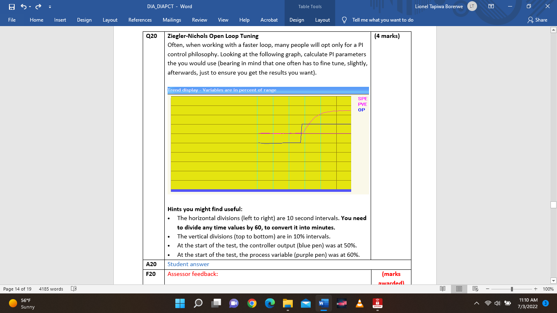Open File Explorer from the taskbar
Screen dimensions: 557x313
pyautogui.click(x=288, y=303)
